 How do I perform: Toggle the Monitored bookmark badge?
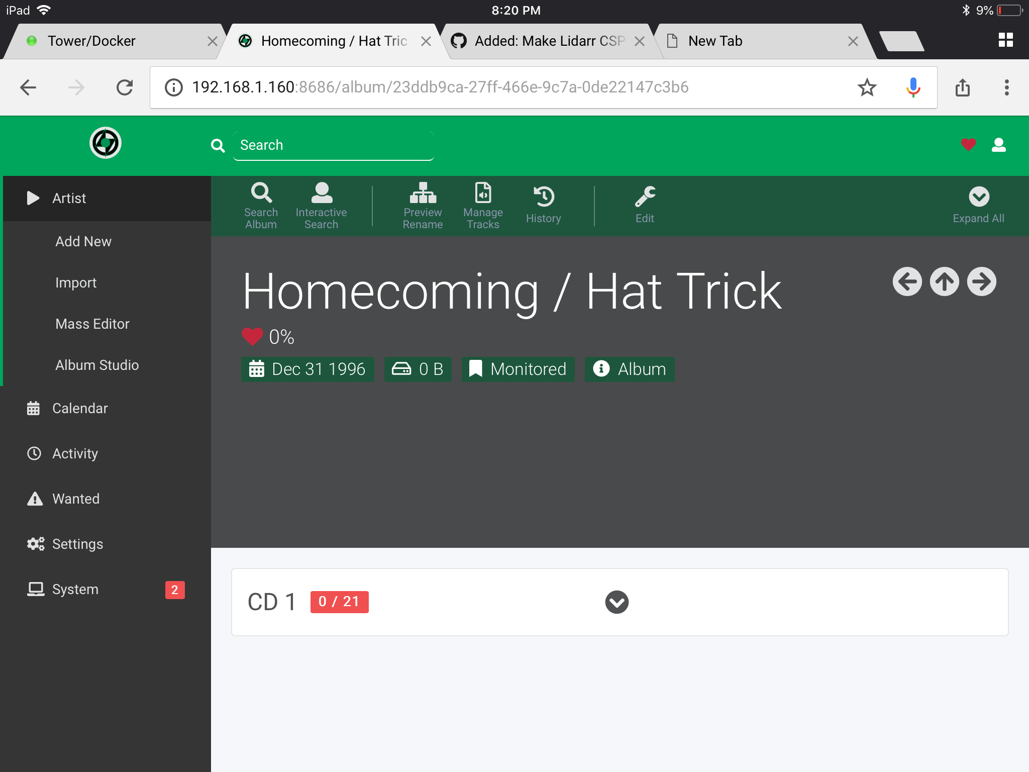518,369
